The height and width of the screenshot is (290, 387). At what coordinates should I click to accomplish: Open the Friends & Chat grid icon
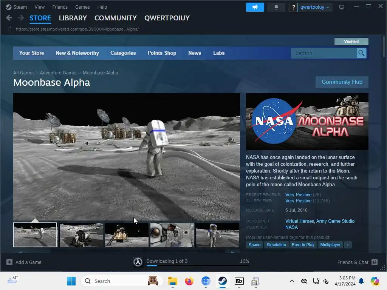point(375,262)
